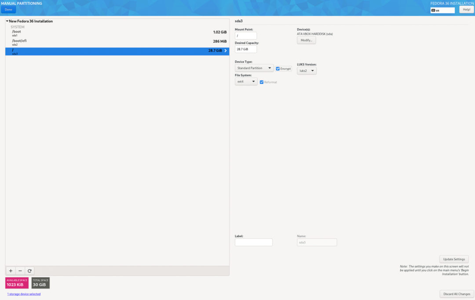Toggle the Encrypt checkbox
This screenshot has width=475, height=300.
[278, 69]
